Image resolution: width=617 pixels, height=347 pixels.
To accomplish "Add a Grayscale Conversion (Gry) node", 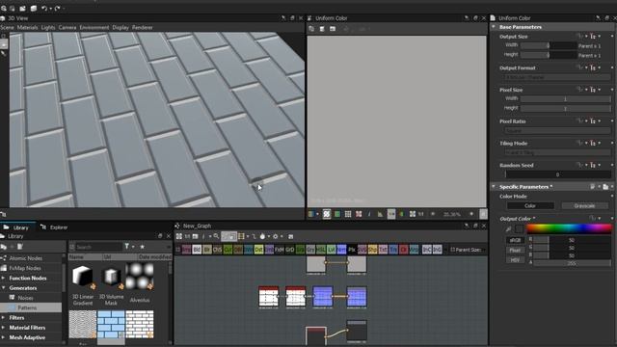I will [x=310, y=250].
